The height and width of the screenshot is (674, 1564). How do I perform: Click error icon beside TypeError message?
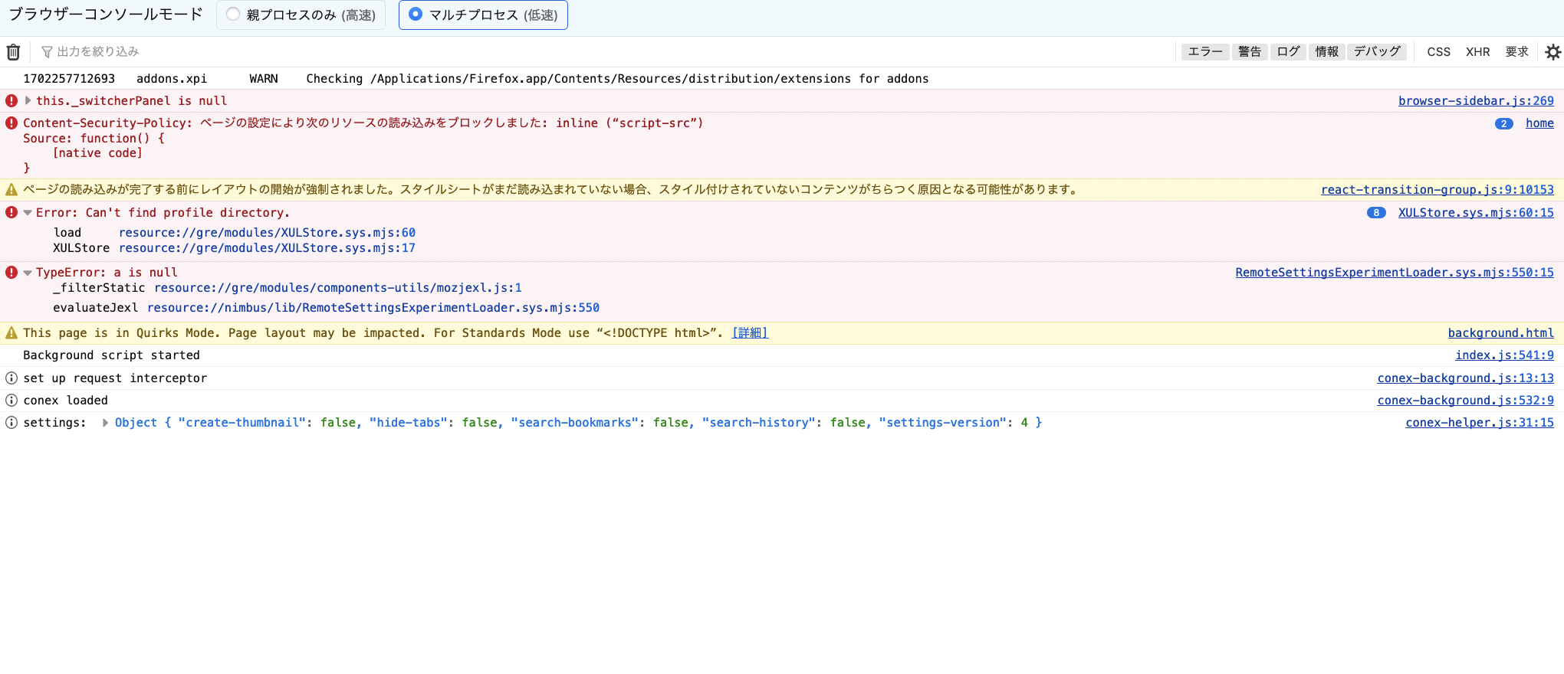11,273
